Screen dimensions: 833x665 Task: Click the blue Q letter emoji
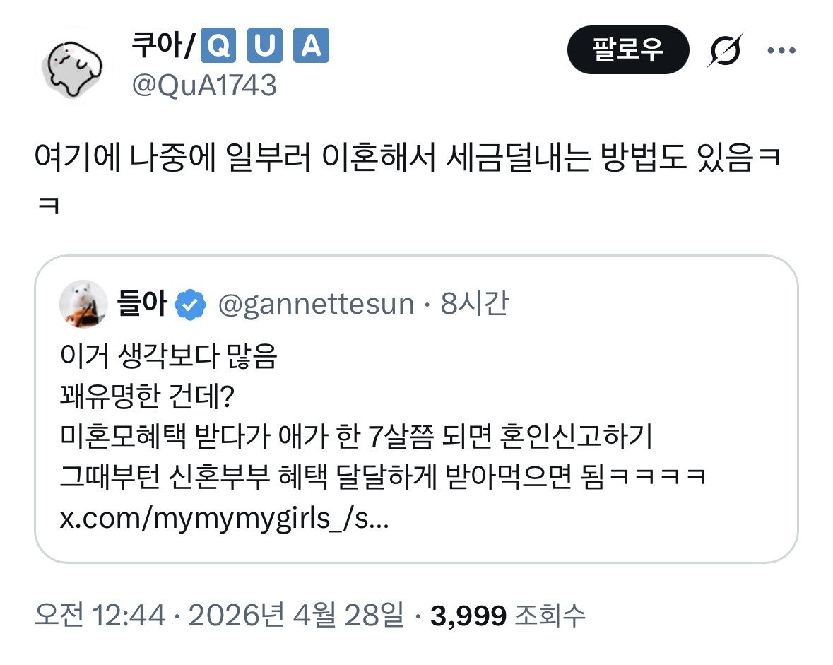point(220,47)
